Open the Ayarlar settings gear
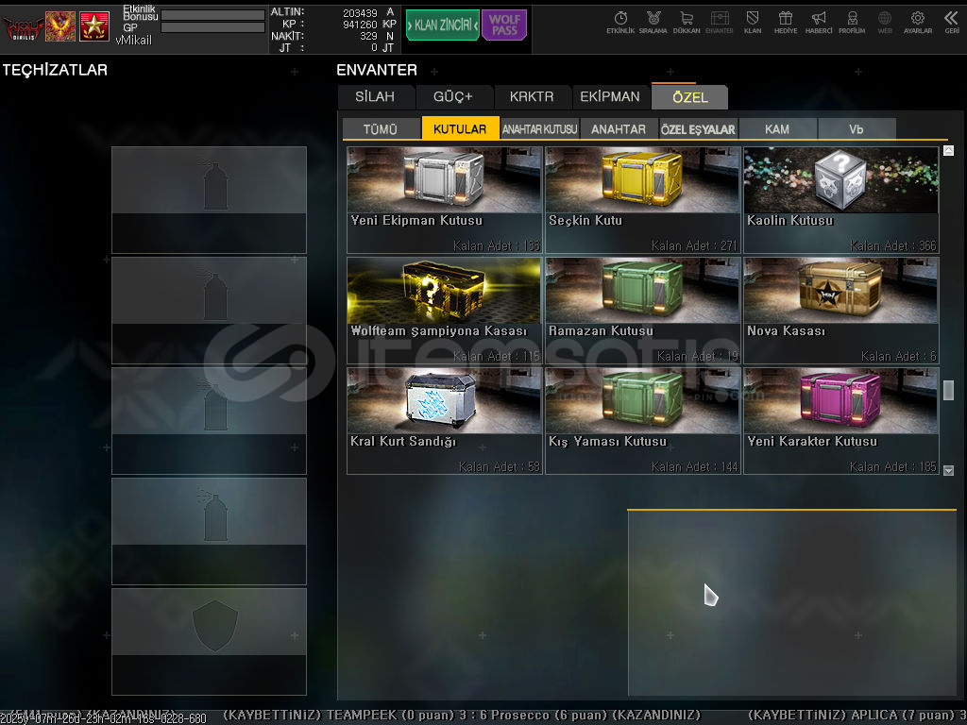The width and height of the screenshot is (967, 725). (x=918, y=23)
